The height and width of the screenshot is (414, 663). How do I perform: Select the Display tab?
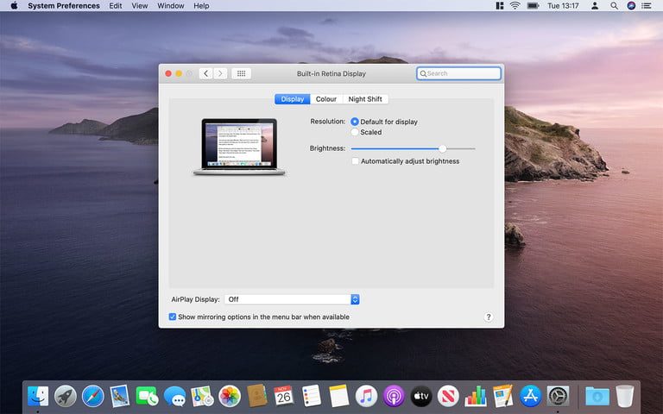tap(292, 99)
